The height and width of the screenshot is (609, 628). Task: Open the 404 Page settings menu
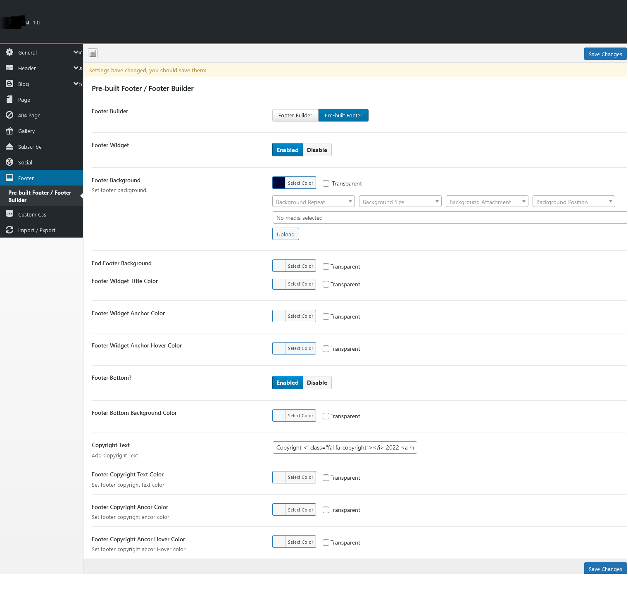point(41,115)
